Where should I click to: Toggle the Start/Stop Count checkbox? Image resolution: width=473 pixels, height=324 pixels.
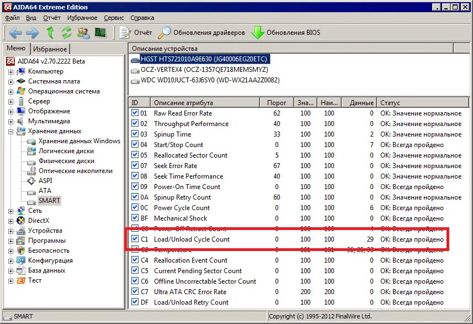coord(135,144)
